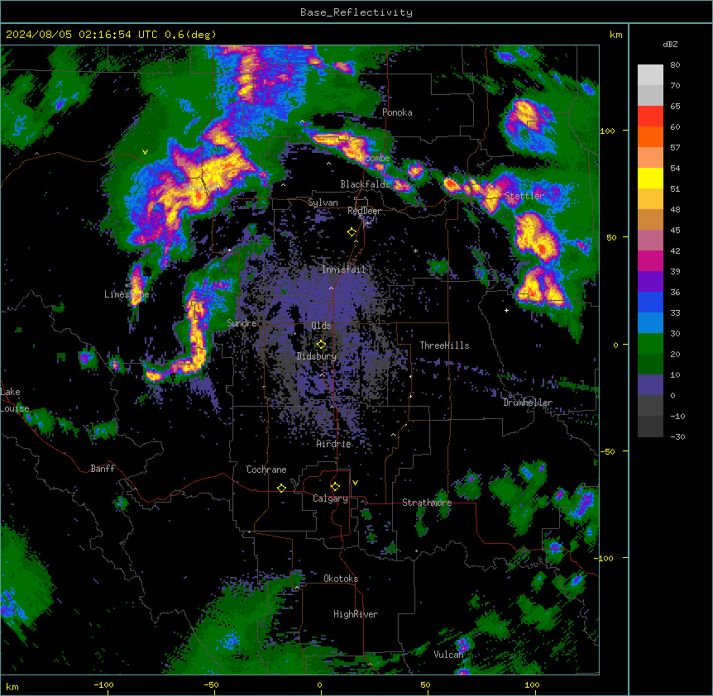Click the Blackfalds city label

(x=365, y=184)
